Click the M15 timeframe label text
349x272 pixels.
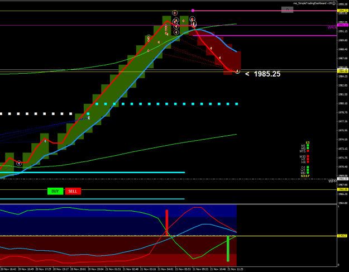[303, 151]
